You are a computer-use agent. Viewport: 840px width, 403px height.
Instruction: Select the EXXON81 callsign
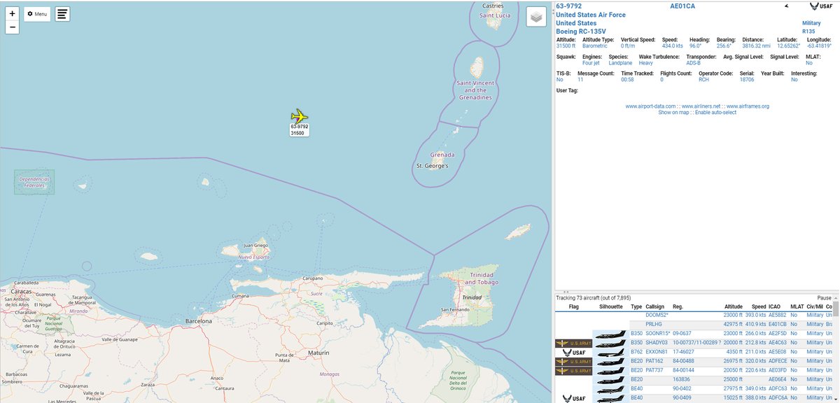(656, 353)
